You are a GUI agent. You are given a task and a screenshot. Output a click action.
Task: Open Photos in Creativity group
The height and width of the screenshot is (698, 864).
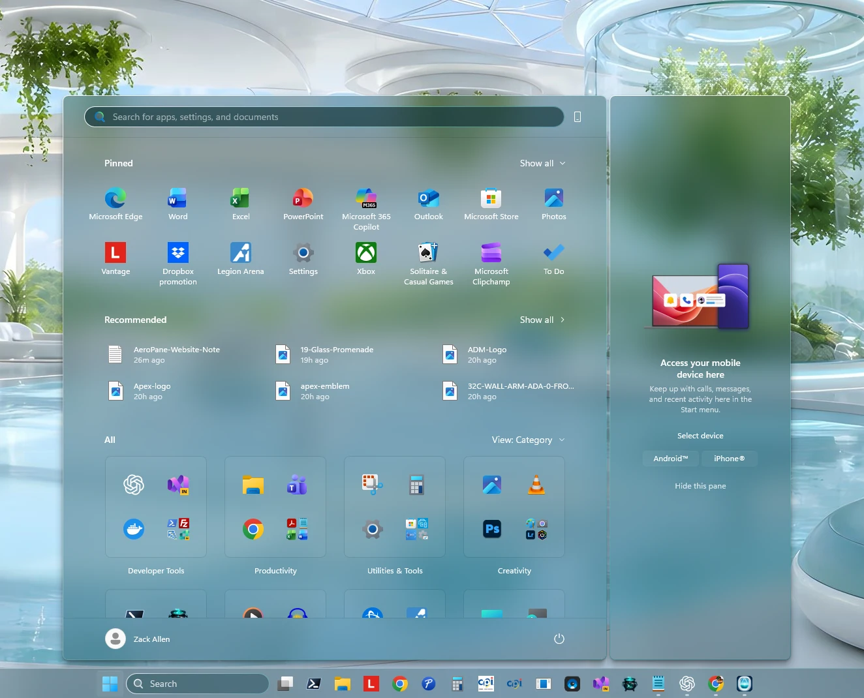tap(492, 485)
